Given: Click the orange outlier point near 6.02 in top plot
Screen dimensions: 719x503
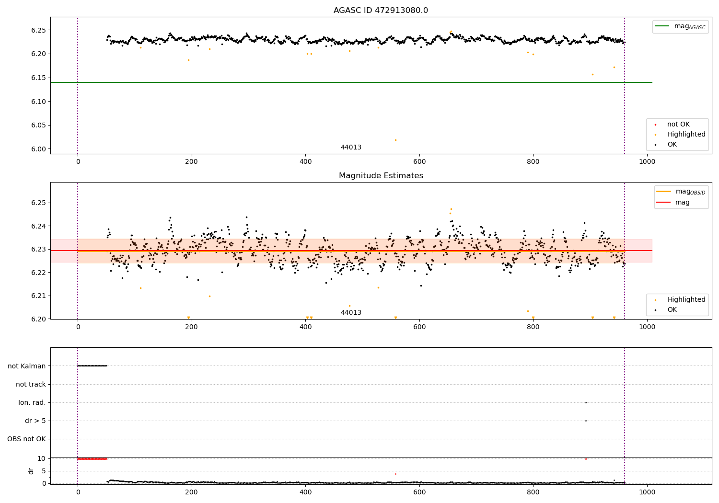Looking at the screenshot, I should pos(395,140).
